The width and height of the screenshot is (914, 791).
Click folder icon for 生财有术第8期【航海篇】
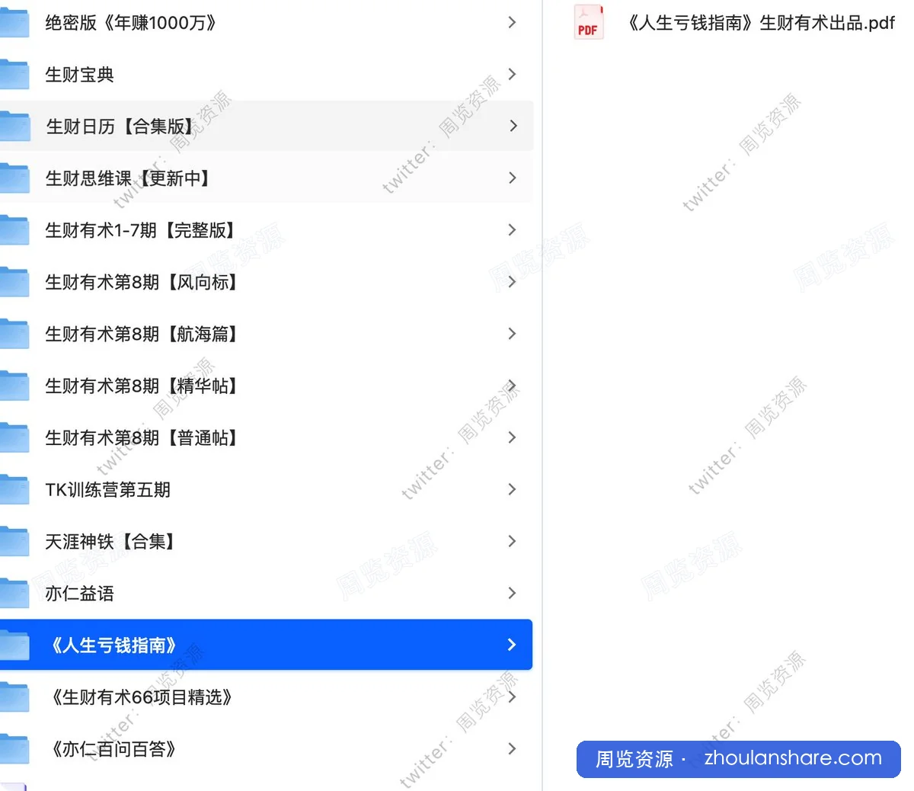pos(14,334)
